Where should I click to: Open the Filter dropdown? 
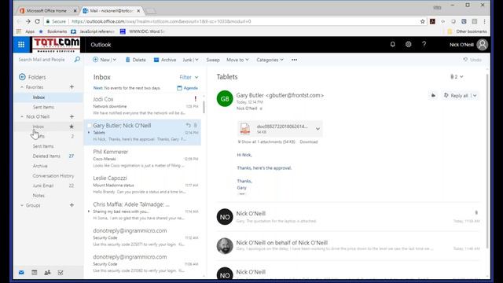click(189, 77)
